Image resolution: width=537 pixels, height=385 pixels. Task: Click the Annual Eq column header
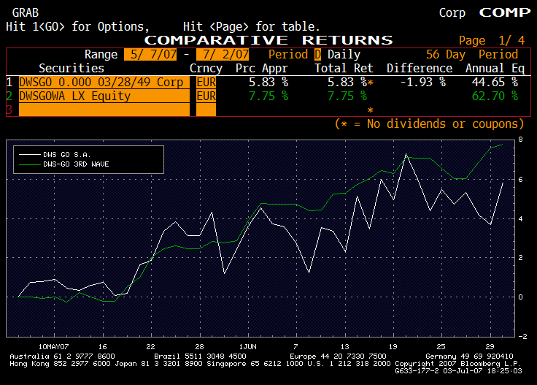point(495,69)
